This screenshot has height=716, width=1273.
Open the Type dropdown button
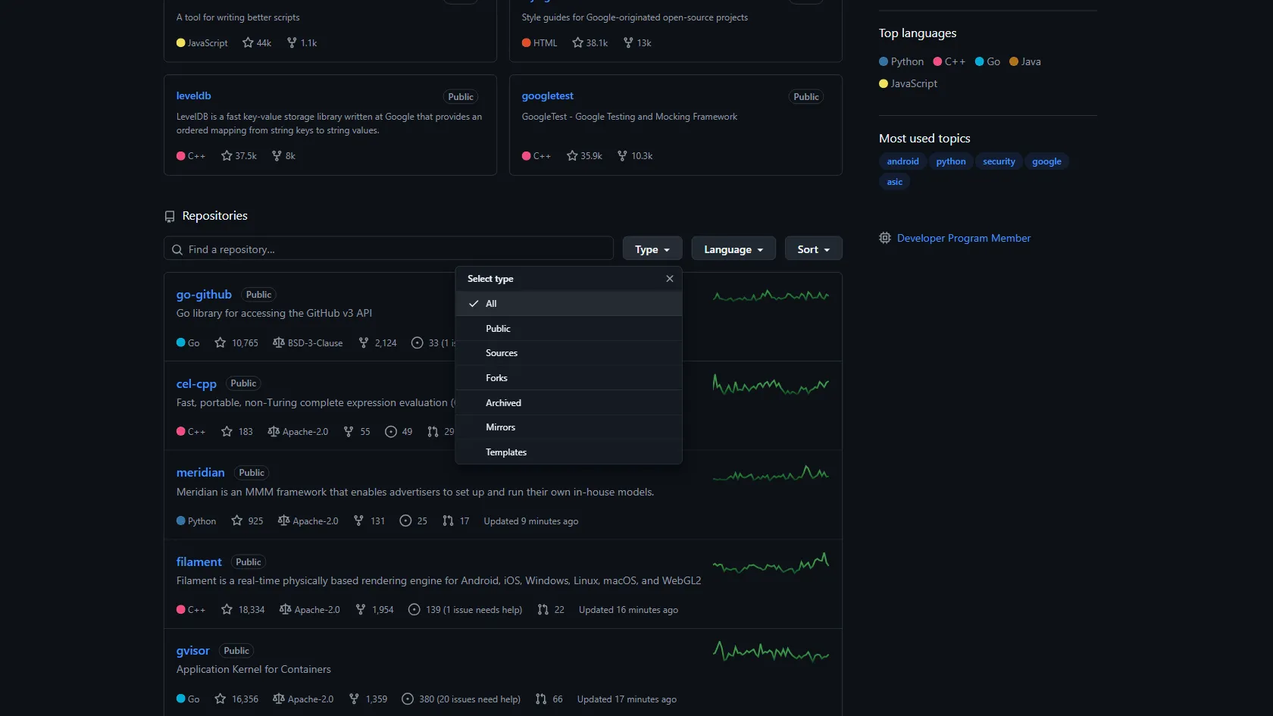pyautogui.click(x=652, y=249)
